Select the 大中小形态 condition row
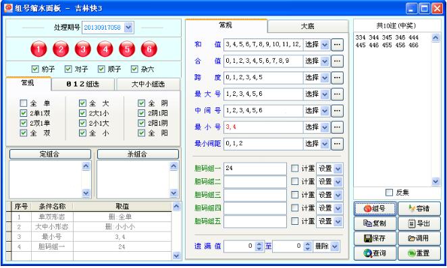 coord(92,227)
